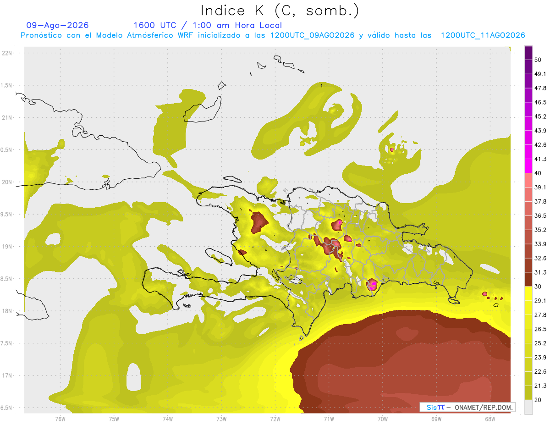
Task: Click the "1200UTC_11AGO2026" valid-until time text
Action: [x=483, y=35]
